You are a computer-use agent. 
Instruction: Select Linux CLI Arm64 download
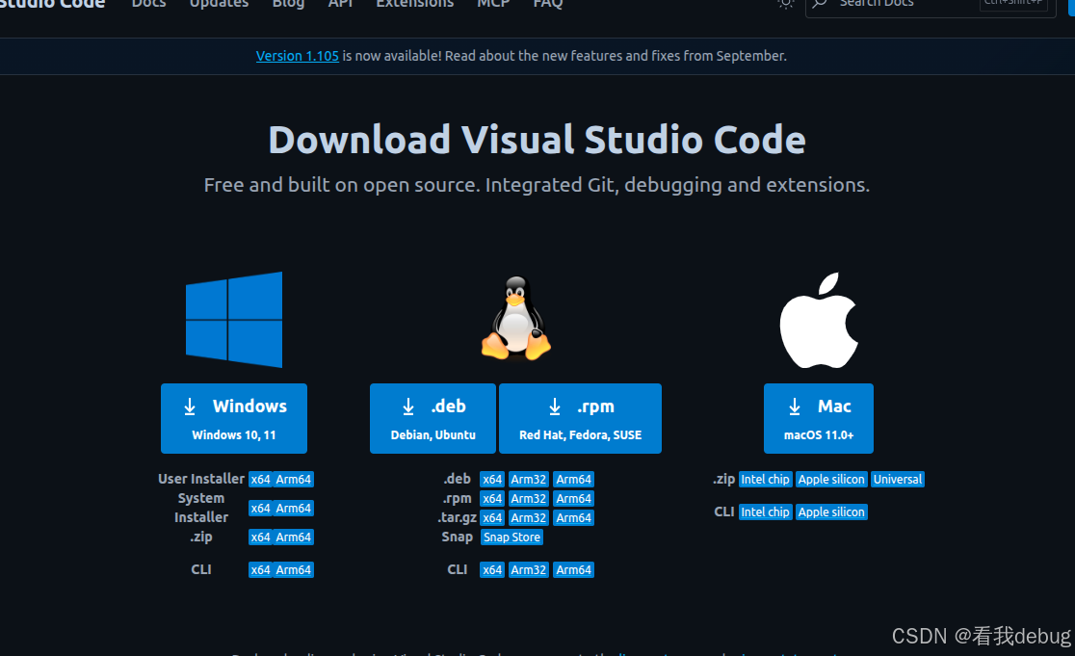click(x=574, y=569)
